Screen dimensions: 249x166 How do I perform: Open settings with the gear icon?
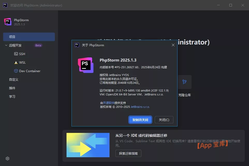coord(7,158)
